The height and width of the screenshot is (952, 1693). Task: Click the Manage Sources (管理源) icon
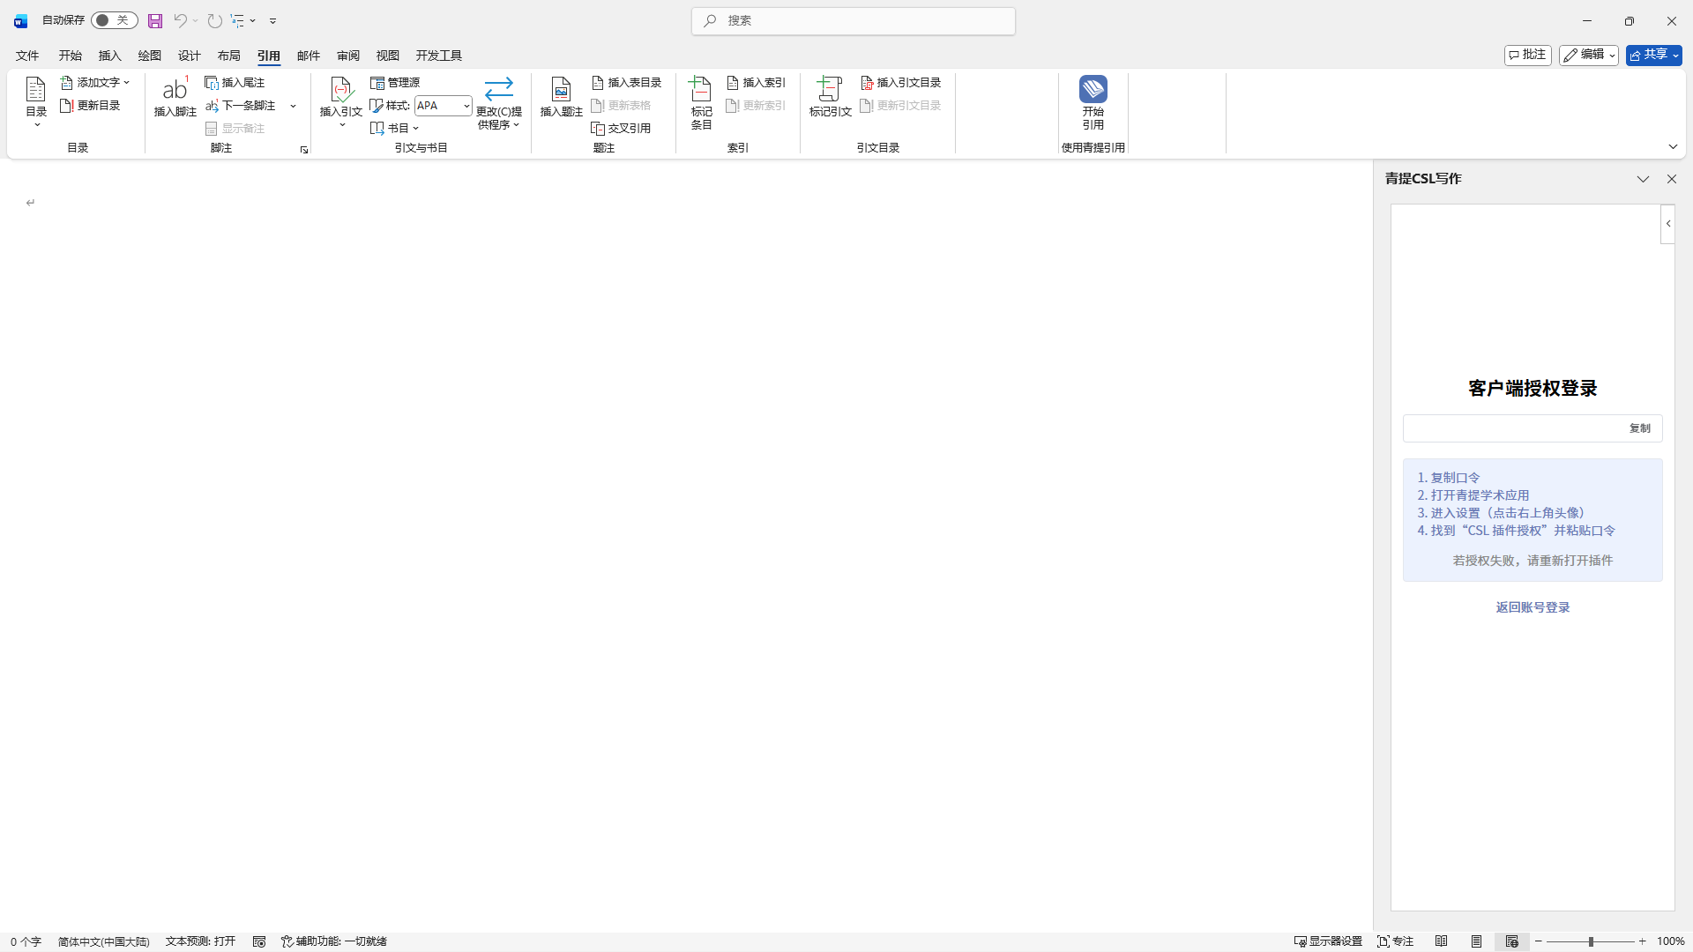(377, 83)
